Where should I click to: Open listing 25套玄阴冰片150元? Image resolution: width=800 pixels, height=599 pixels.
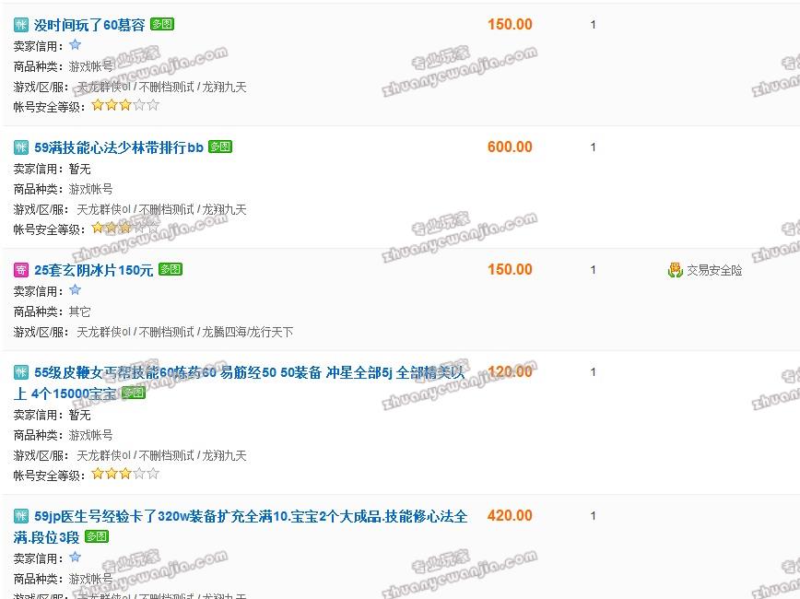[x=94, y=270]
